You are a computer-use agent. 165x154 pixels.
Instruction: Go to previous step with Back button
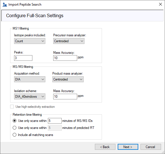pos(105,147)
